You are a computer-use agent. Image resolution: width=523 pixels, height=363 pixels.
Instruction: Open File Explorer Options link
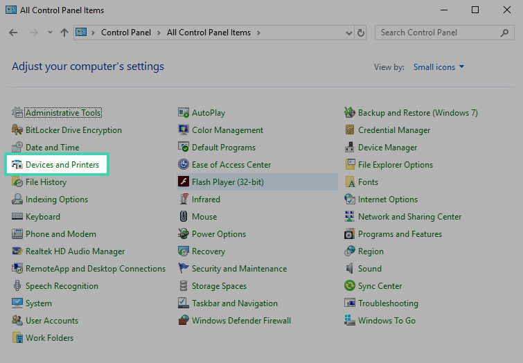(x=396, y=165)
